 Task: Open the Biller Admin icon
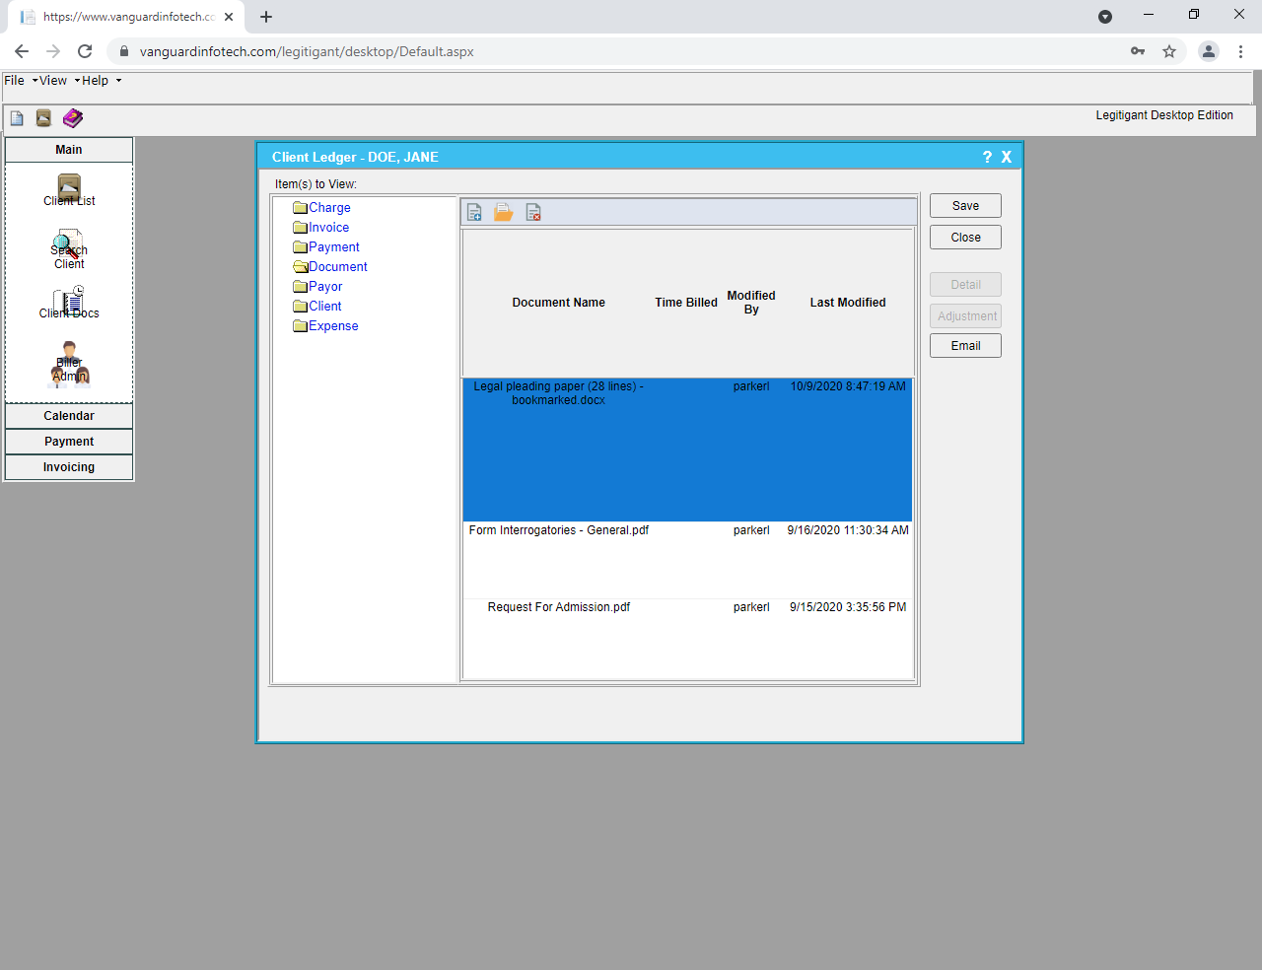coord(68,363)
